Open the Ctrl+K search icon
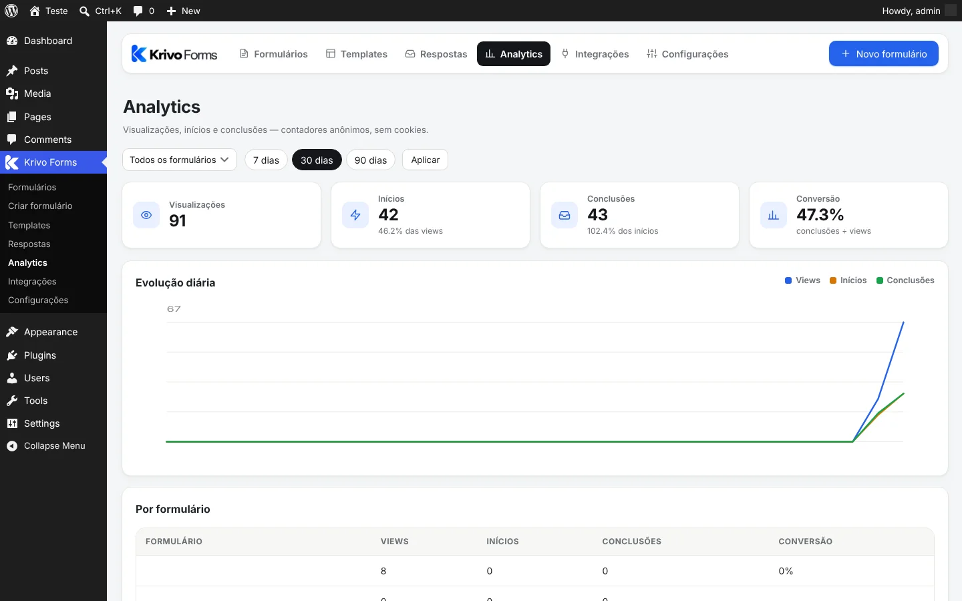This screenshot has height=601, width=962. coord(84,11)
